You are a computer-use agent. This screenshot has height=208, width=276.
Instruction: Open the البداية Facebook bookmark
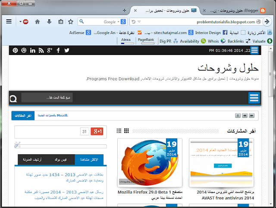(238, 33)
